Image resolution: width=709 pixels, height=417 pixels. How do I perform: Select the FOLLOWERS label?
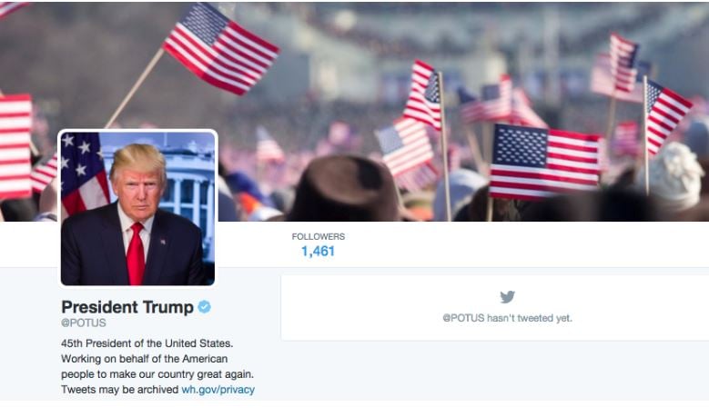319,236
